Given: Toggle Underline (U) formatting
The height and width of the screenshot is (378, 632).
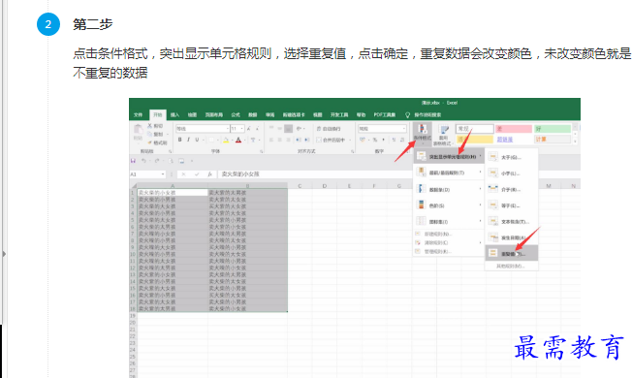Looking at the screenshot, I should coord(197,140).
